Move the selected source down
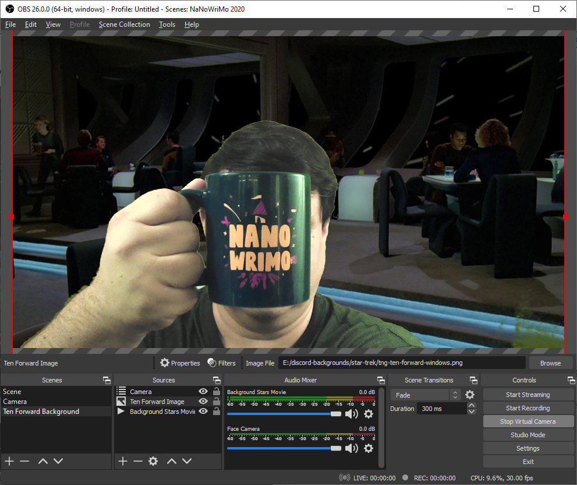Screen dimensions: 577x485 [x=187, y=461]
